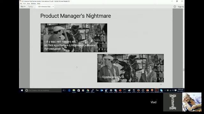Click the help question mark icon

(175, 7)
